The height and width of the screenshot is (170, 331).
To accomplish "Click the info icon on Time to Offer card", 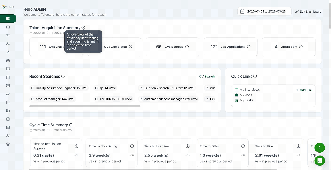I will [x=243, y=146].
